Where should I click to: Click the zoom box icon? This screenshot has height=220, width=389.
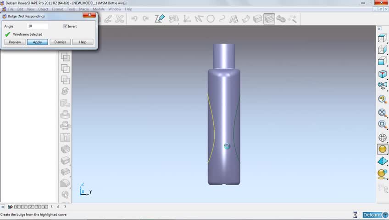point(382,124)
